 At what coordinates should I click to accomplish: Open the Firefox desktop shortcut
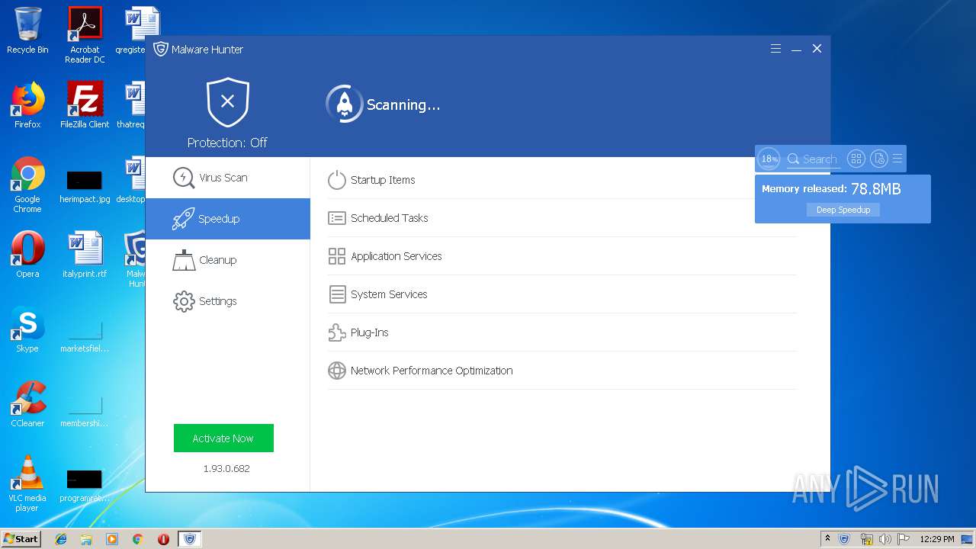27,105
